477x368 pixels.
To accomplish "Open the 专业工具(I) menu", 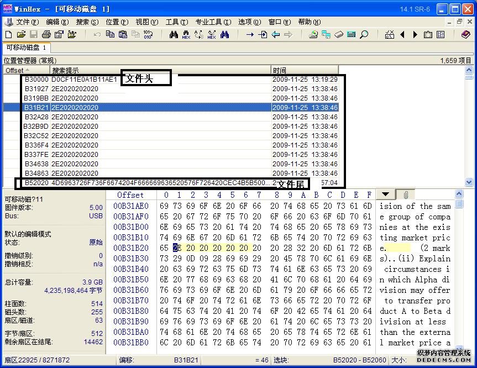I will [x=213, y=22].
